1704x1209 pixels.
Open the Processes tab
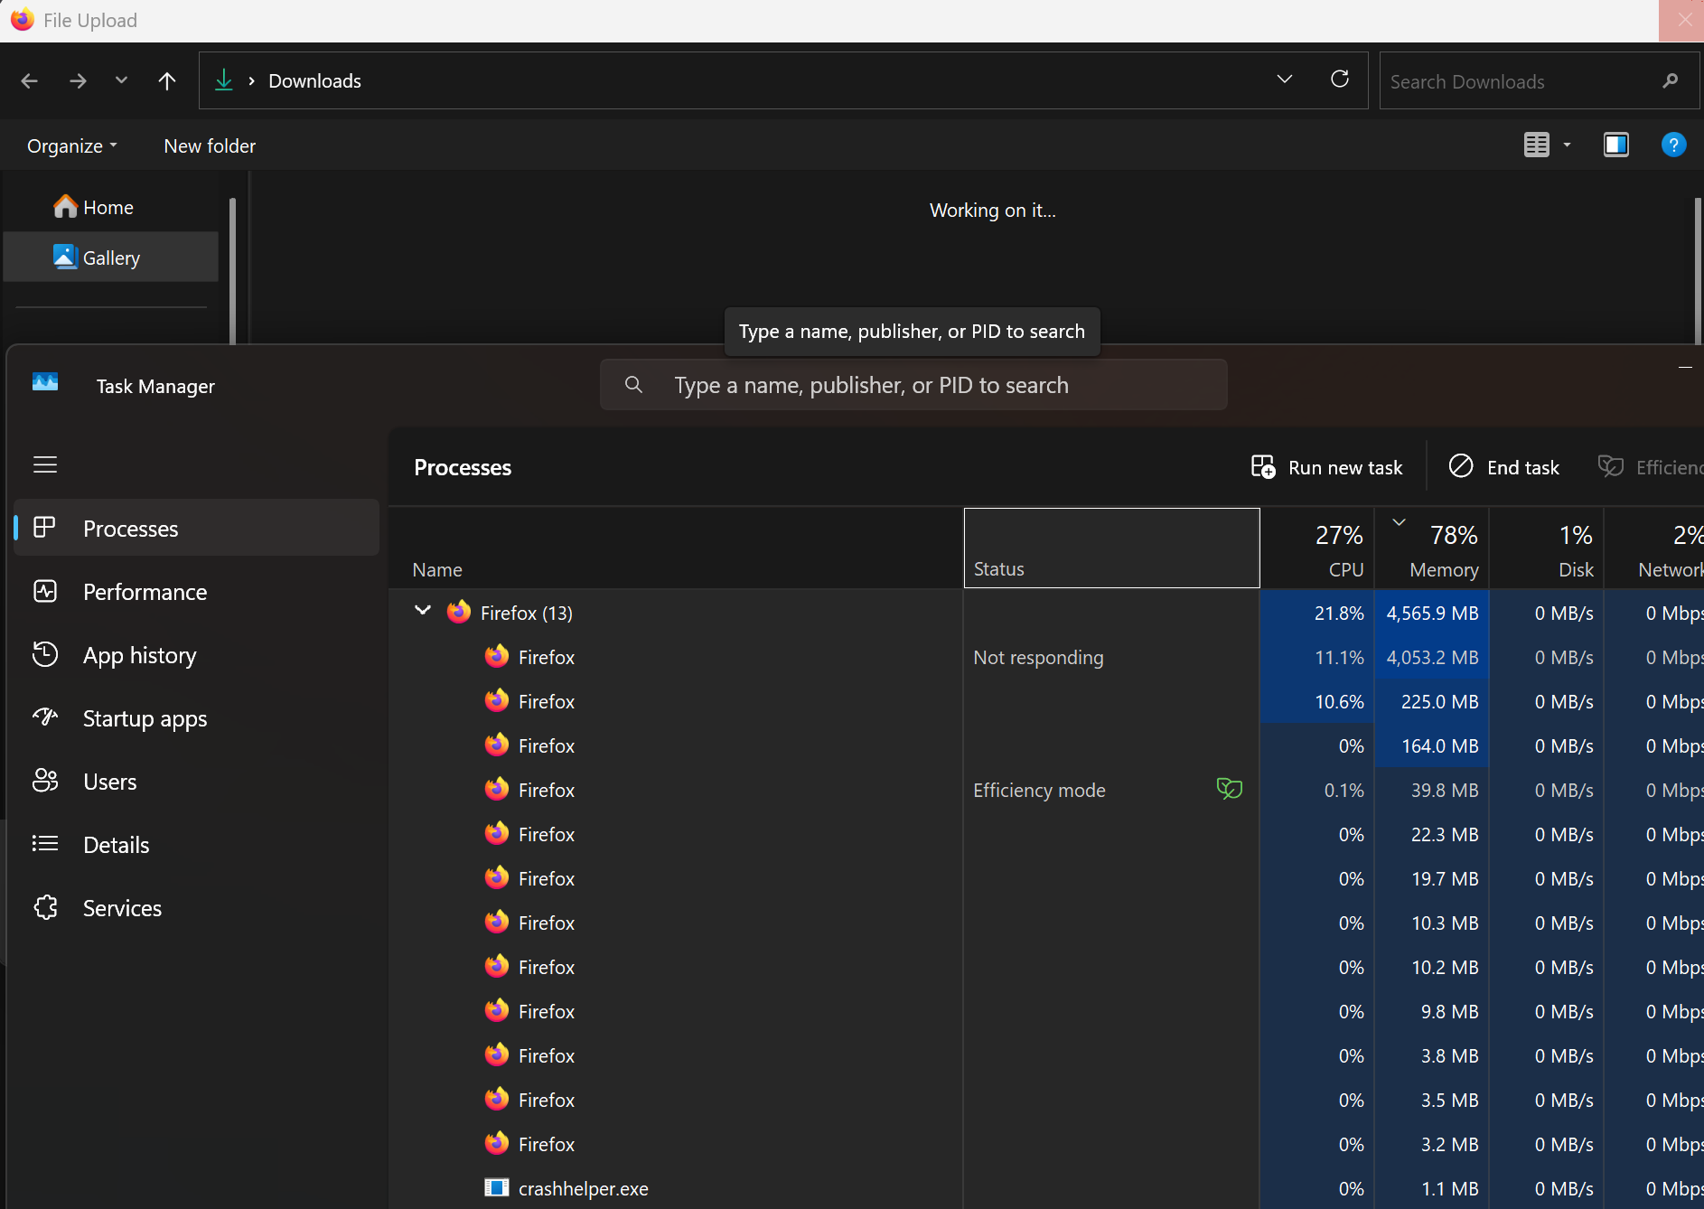pyautogui.click(x=197, y=528)
